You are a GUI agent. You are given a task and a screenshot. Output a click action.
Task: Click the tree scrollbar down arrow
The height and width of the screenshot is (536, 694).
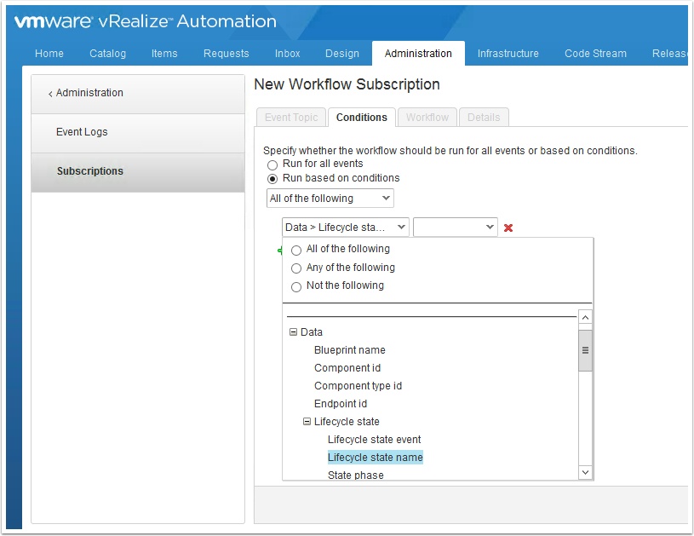[x=585, y=472]
